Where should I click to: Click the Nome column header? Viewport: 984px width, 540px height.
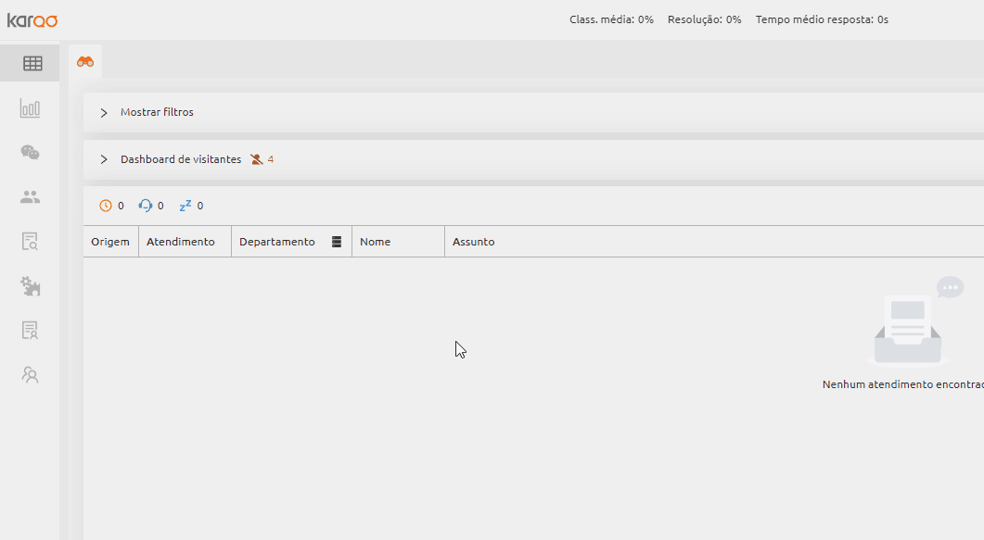(x=376, y=242)
